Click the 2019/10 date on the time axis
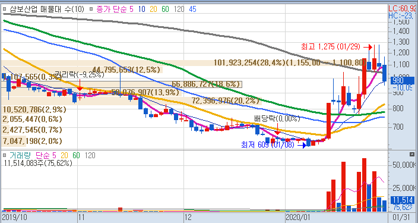The width and height of the screenshot is (418, 223). pyautogui.click(x=14, y=218)
